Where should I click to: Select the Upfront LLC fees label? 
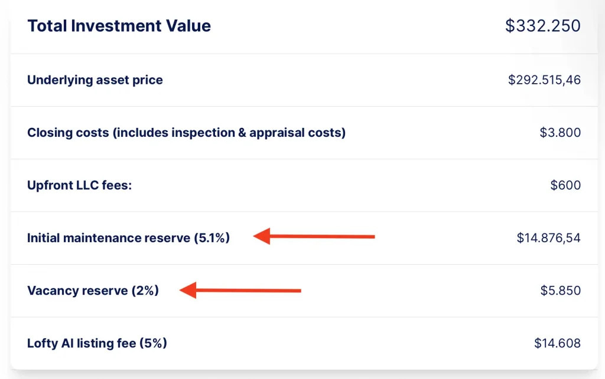(79, 185)
